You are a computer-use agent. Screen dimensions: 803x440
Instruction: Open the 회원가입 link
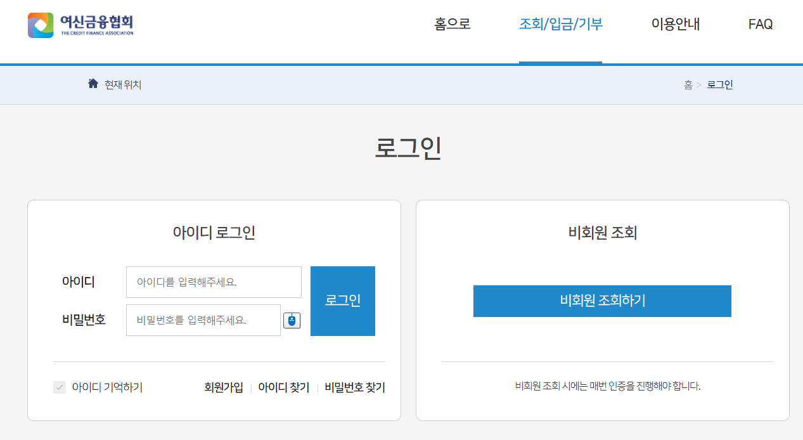pyautogui.click(x=224, y=387)
